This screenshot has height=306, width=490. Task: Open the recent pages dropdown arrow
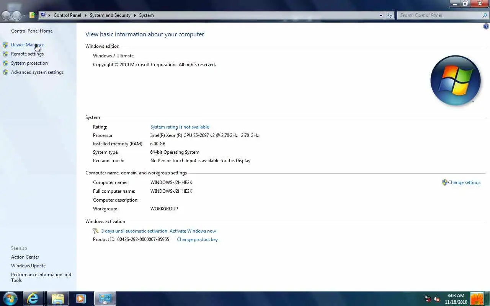(24, 16)
